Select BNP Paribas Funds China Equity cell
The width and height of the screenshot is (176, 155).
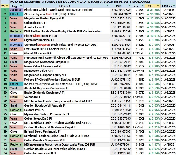point(67,32)
